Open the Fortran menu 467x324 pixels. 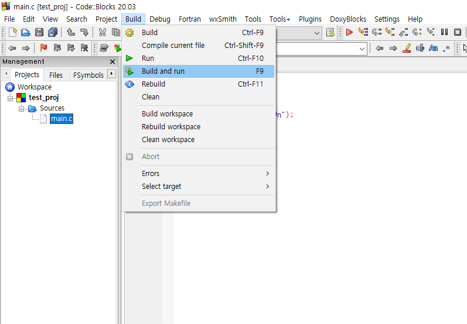pyautogui.click(x=190, y=19)
